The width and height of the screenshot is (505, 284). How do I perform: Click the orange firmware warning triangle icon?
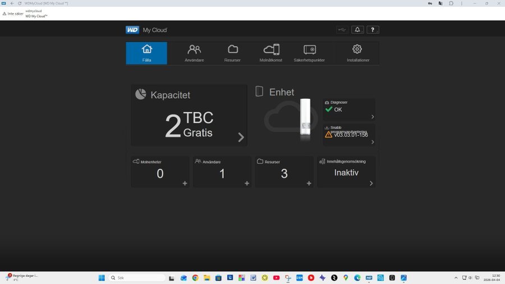328,135
